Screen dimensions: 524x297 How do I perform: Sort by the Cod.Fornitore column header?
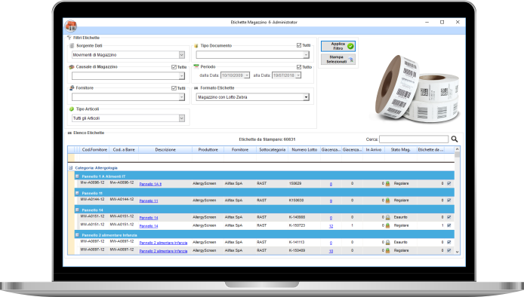tap(94, 150)
